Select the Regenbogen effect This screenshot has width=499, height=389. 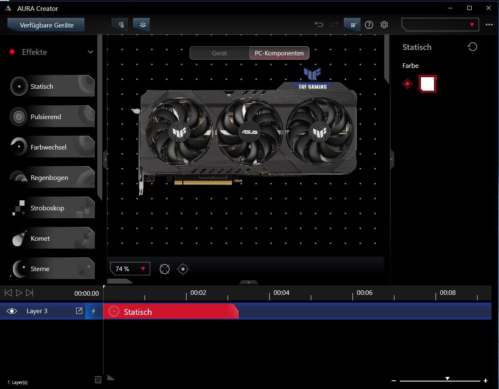tap(52, 177)
